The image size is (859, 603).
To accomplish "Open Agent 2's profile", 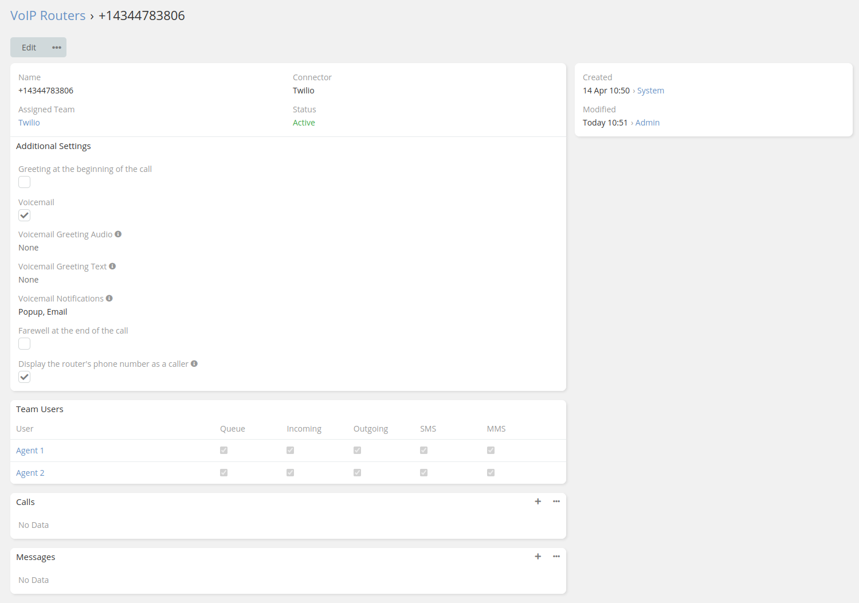I will click(30, 472).
